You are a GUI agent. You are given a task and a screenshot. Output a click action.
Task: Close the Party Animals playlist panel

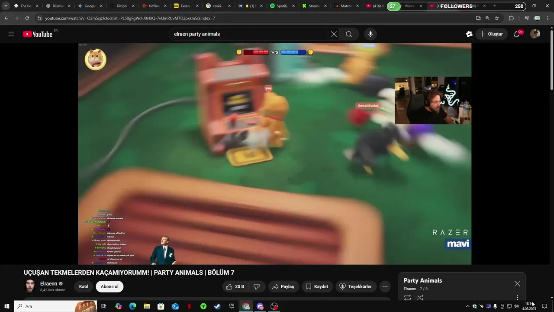tap(517, 284)
